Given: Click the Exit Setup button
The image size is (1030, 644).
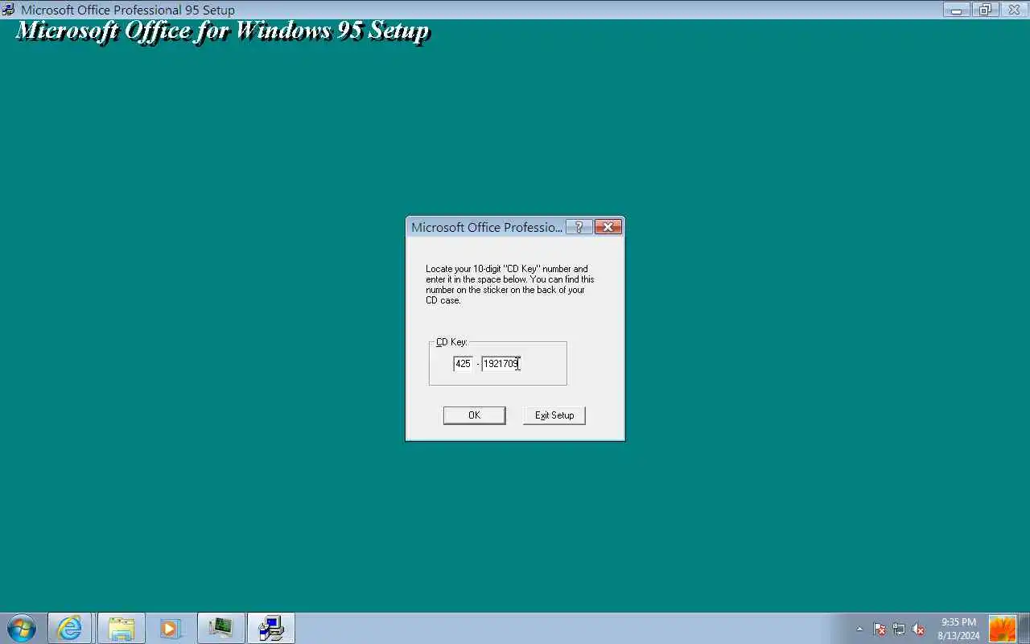Looking at the screenshot, I should click(x=554, y=415).
